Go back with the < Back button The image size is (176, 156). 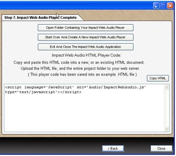tap(113, 148)
